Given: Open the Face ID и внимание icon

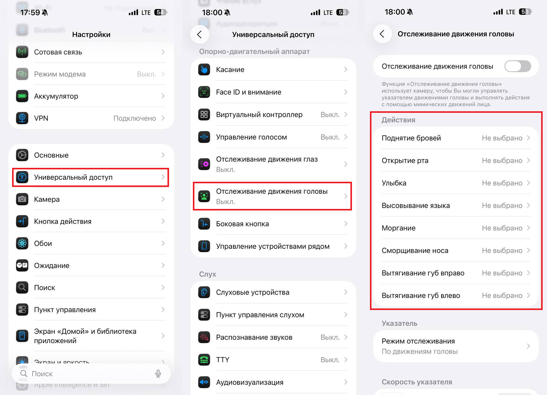Looking at the screenshot, I should [204, 92].
